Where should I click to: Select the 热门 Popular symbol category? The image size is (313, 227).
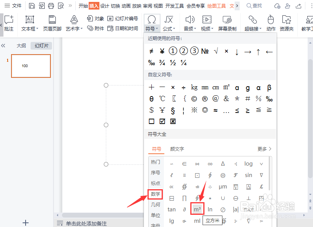coord(155,162)
